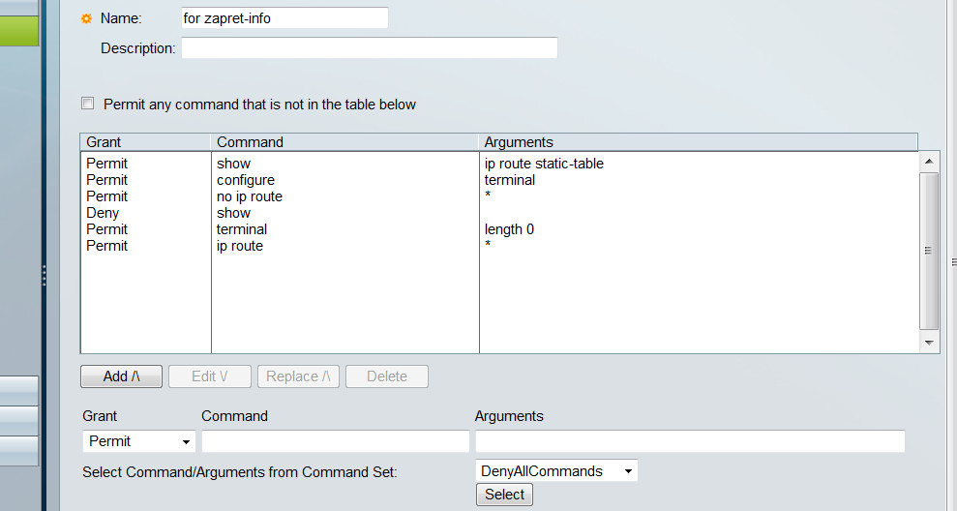Enable 'Permit any command' checkbox
The height and width of the screenshot is (511, 957).
tap(88, 104)
